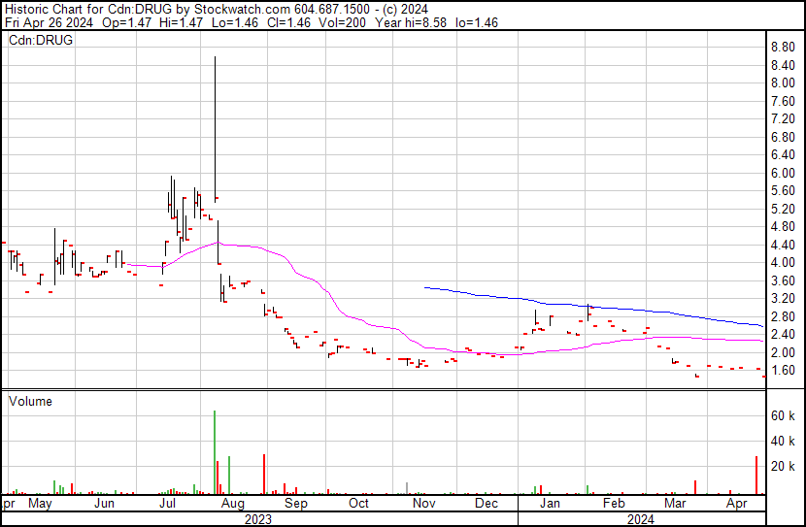Select the 2024 year label
The image size is (806, 527).
[639, 519]
